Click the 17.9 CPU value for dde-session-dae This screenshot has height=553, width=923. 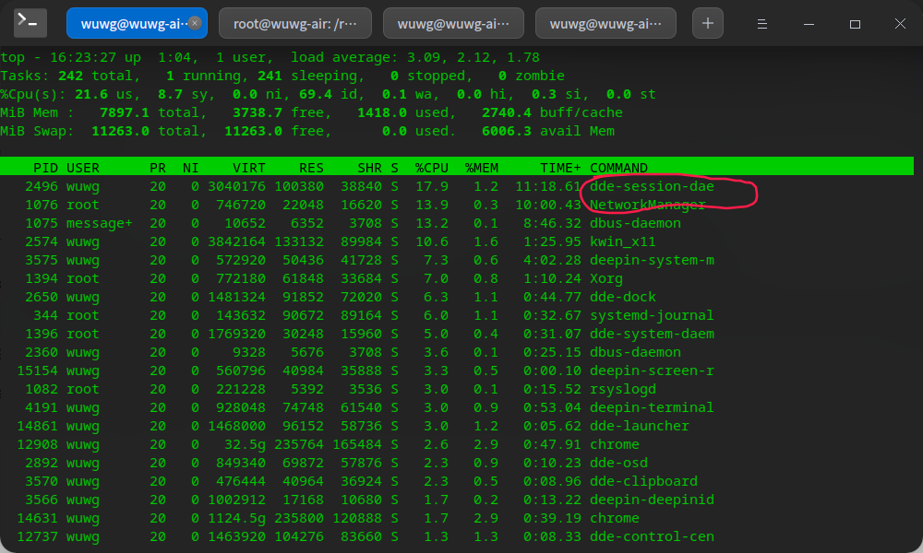click(431, 186)
